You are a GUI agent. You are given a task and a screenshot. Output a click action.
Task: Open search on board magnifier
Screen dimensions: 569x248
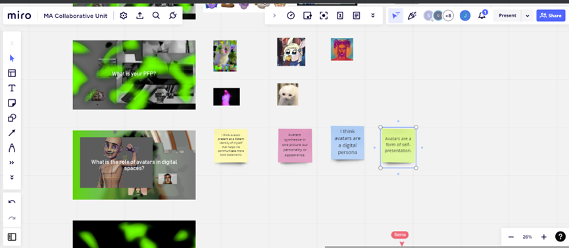156,16
